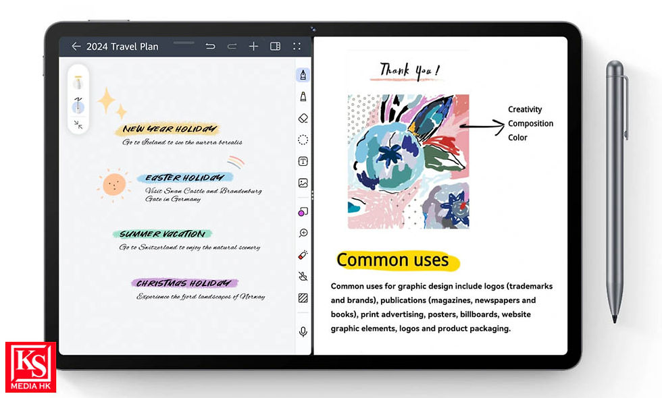Select the orange sun doodle
The image size is (662, 398).
113,185
